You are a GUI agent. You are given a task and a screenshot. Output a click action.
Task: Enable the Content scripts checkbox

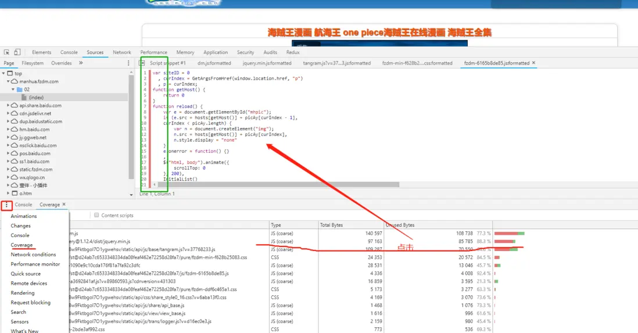[x=96, y=216]
